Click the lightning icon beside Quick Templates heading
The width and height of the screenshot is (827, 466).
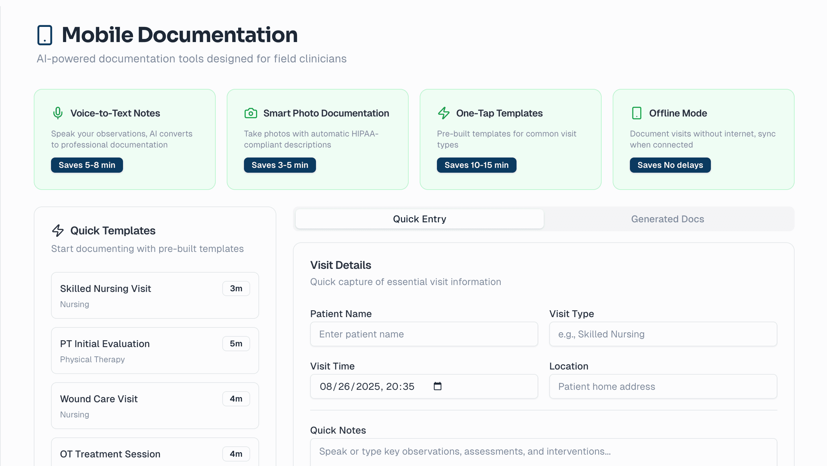(58, 230)
